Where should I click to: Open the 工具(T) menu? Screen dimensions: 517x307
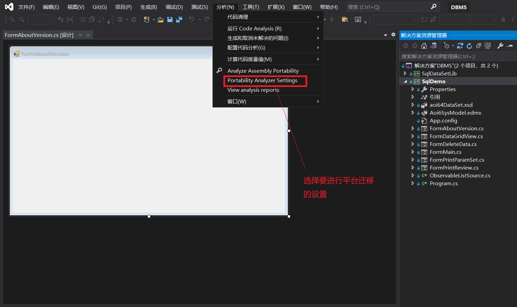(251, 7)
